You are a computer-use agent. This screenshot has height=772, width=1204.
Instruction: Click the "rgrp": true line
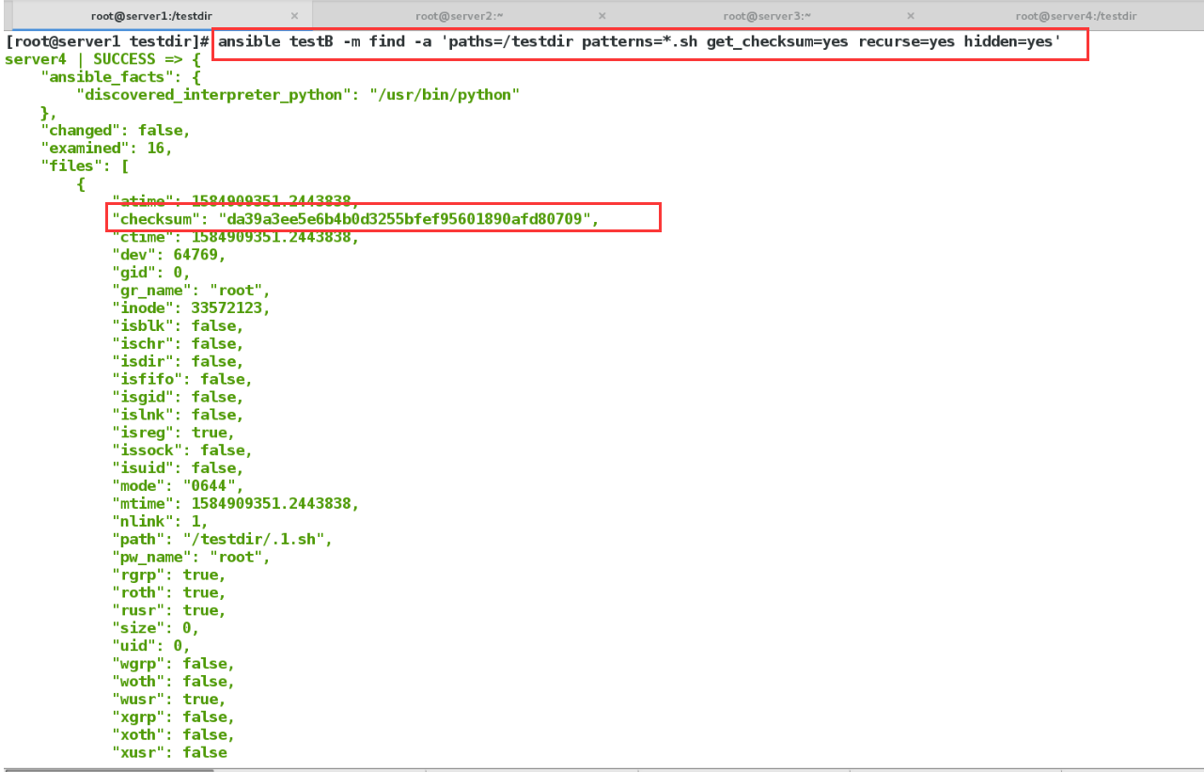[168, 575]
